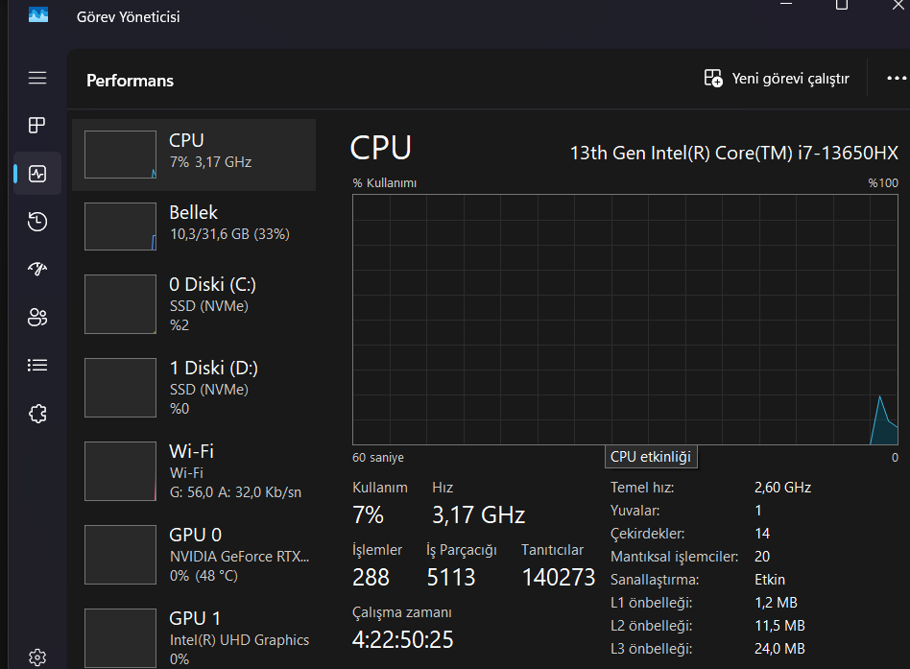Click Yeni görevi çalıştır button
Image resolution: width=910 pixels, height=669 pixels.
click(x=777, y=79)
